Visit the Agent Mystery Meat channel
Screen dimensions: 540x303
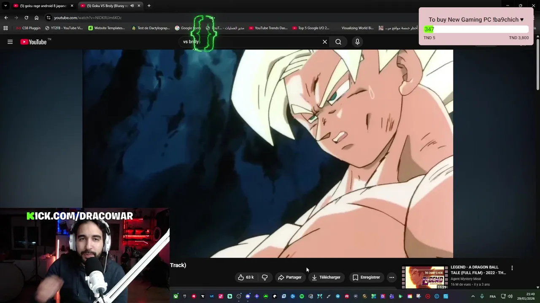(466, 279)
